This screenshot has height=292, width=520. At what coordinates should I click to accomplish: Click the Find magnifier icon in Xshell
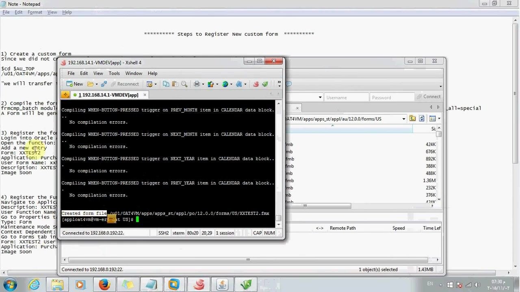coord(184,84)
